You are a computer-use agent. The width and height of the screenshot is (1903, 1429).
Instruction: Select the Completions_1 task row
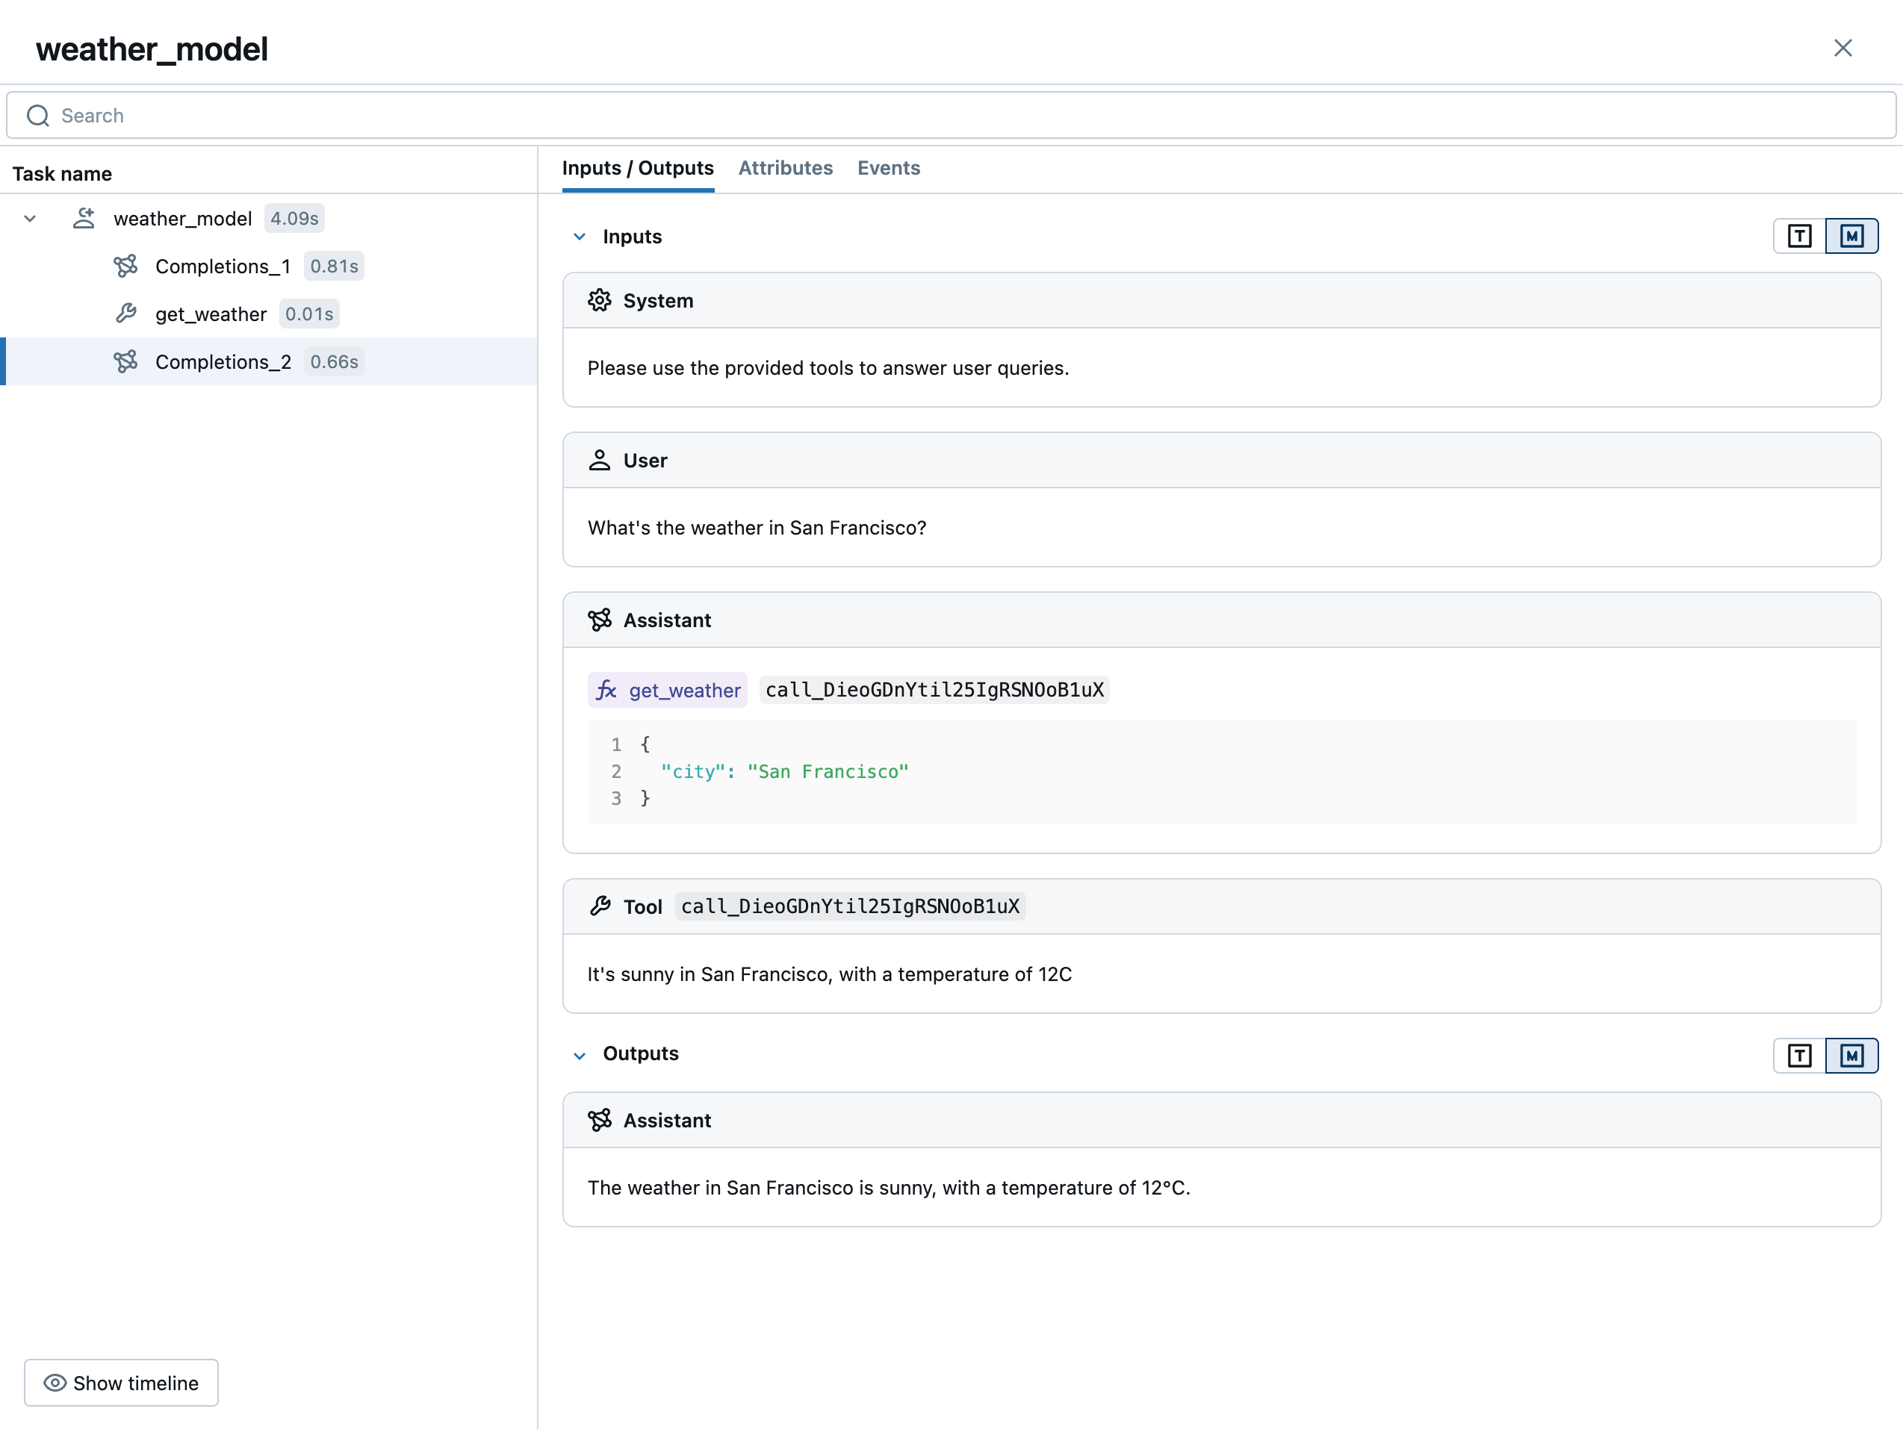(223, 266)
